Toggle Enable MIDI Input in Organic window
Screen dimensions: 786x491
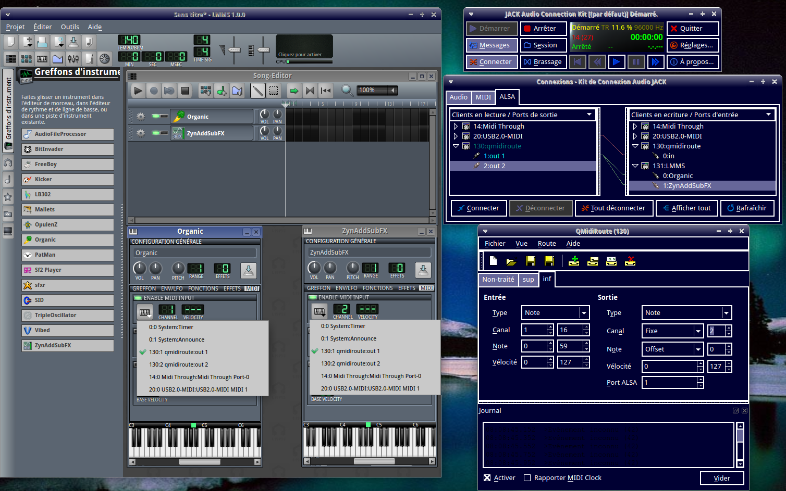(138, 298)
